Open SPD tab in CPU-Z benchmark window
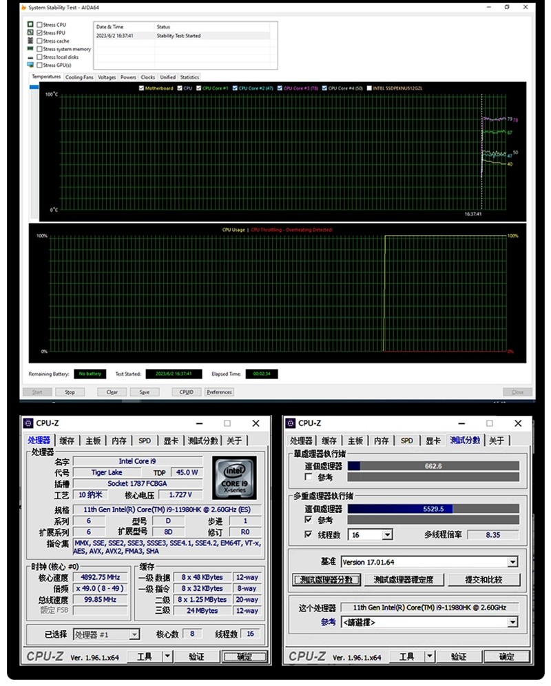The image size is (551, 686). [x=407, y=441]
